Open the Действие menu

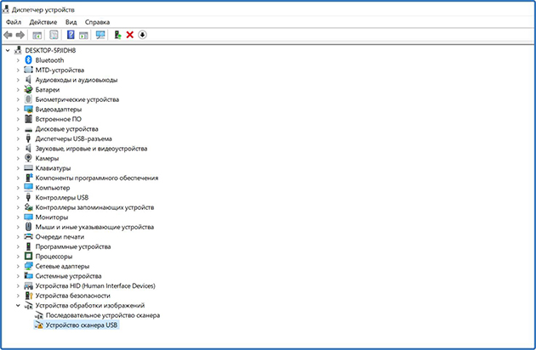click(43, 21)
